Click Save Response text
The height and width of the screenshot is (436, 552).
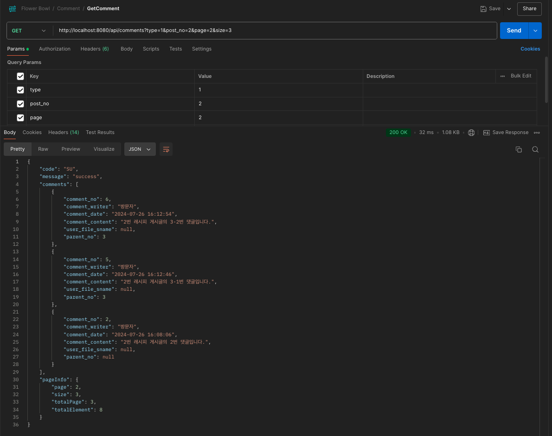510,133
